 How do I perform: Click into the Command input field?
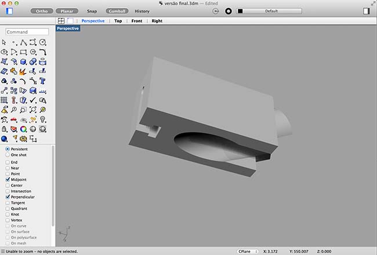click(x=27, y=32)
